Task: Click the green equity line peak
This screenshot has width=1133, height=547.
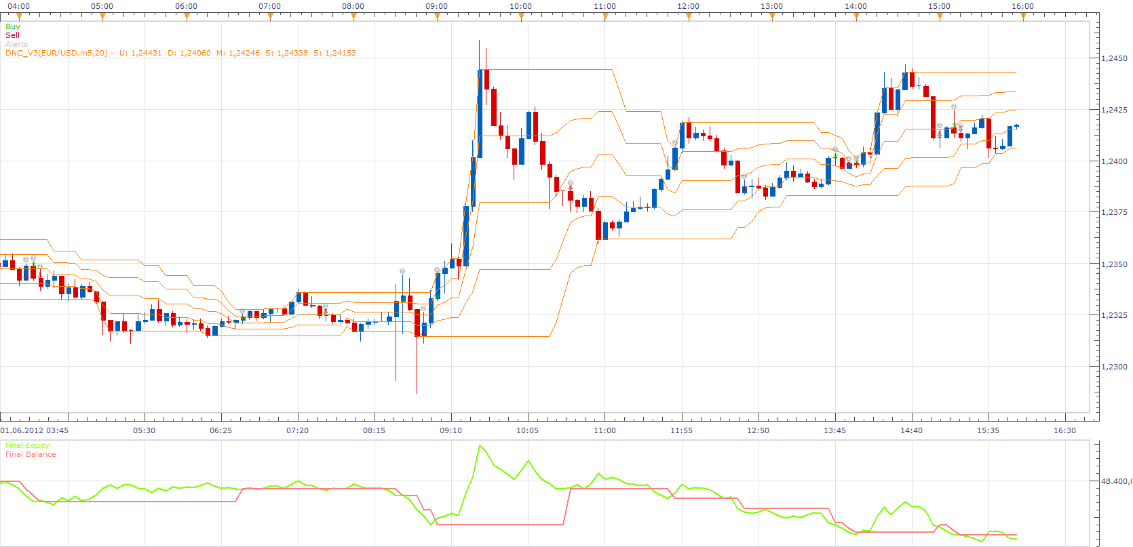Action: click(480, 445)
